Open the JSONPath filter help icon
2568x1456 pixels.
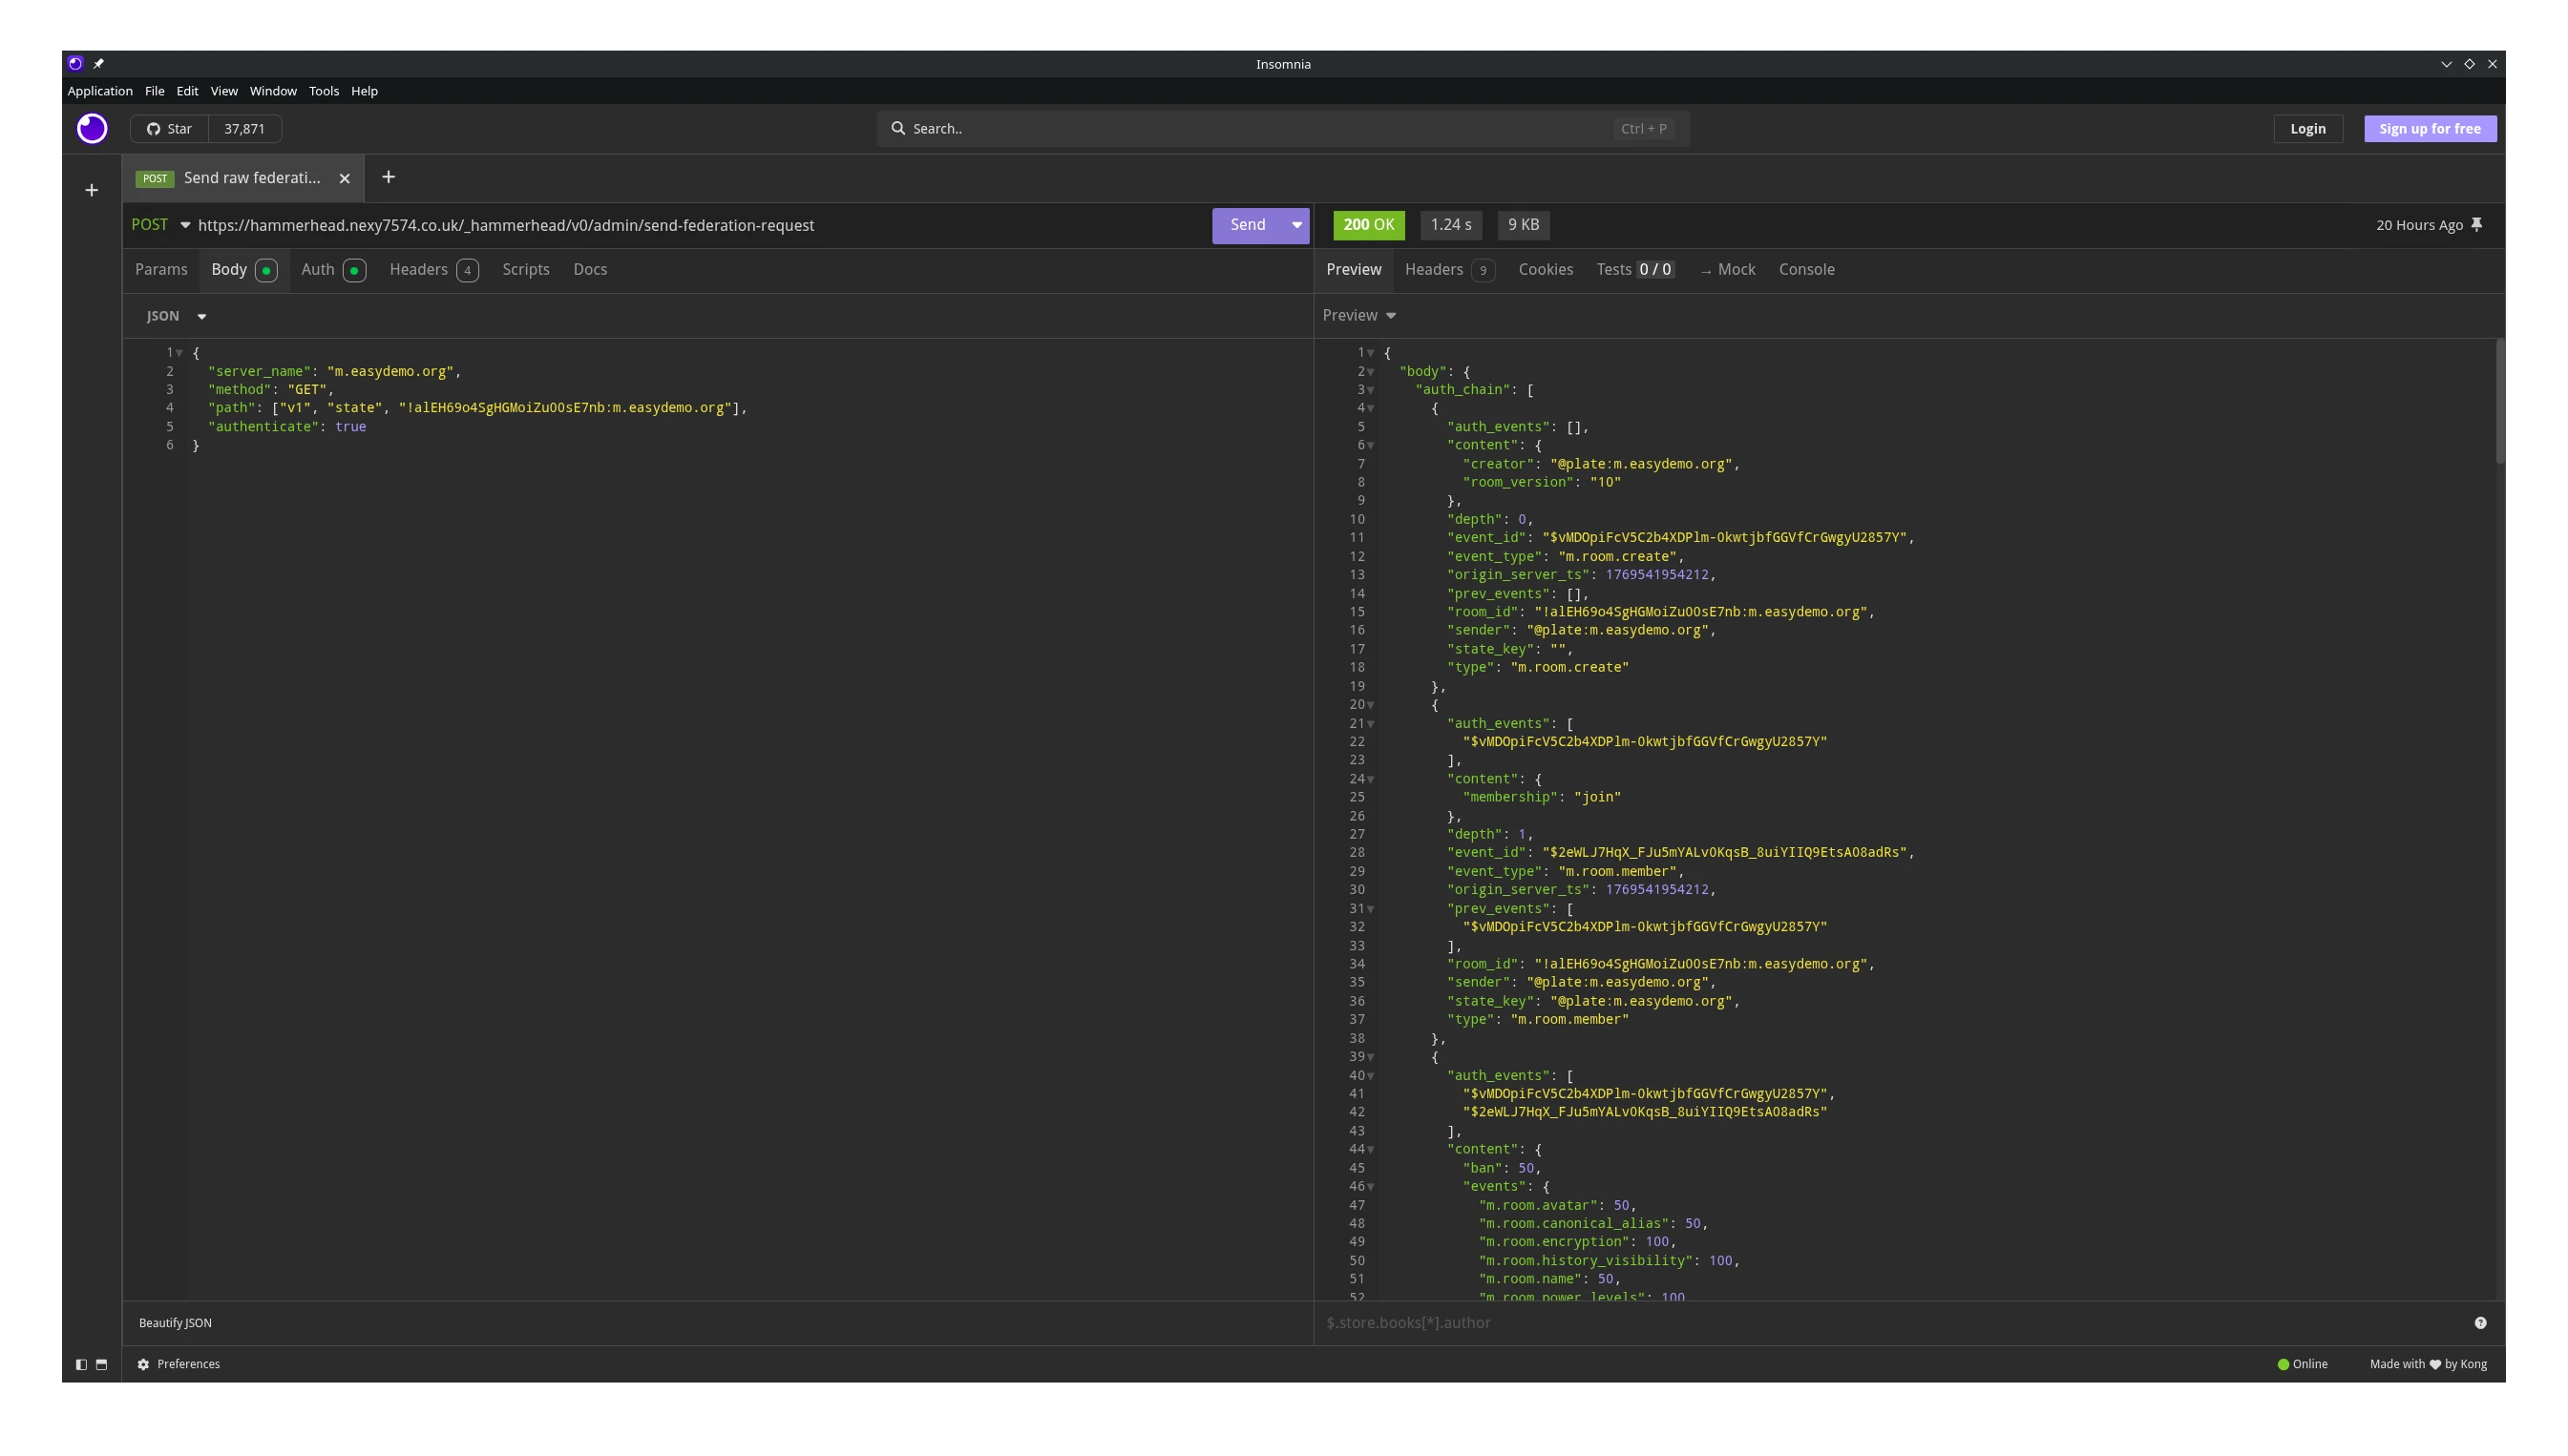(2480, 1322)
